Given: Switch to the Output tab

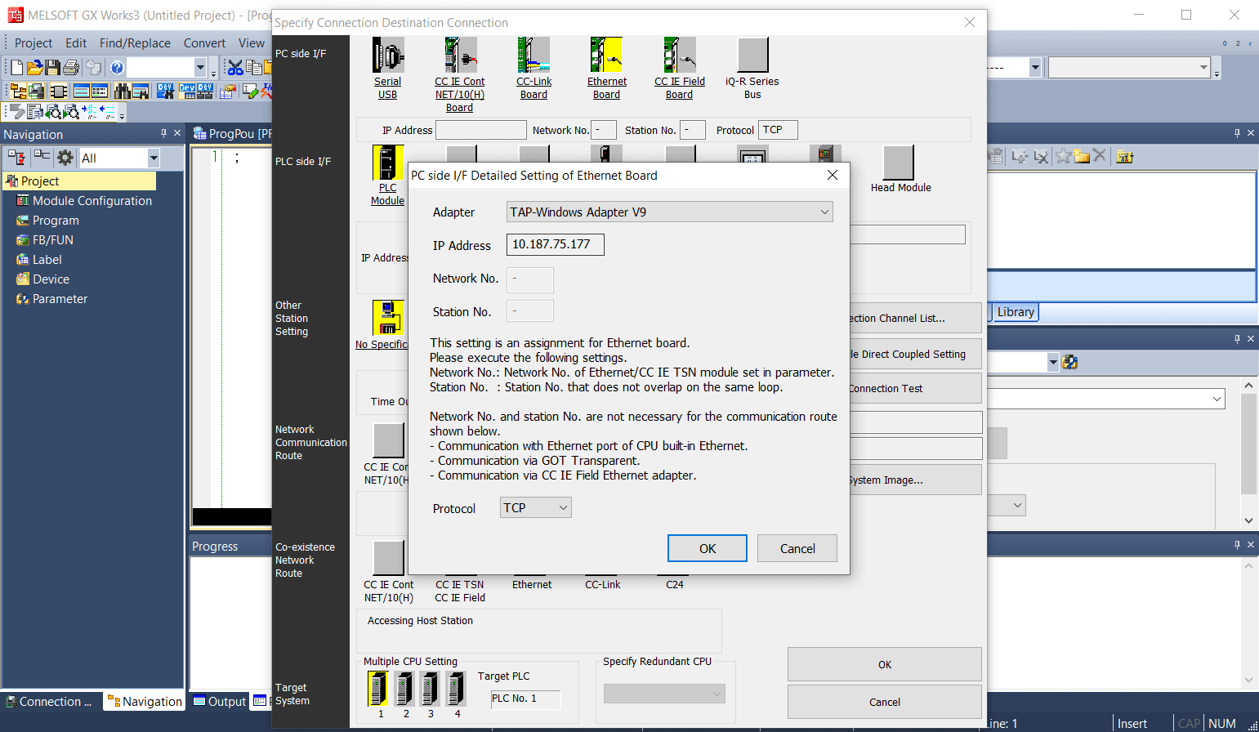Looking at the screenshot, I should coord(220,701).
